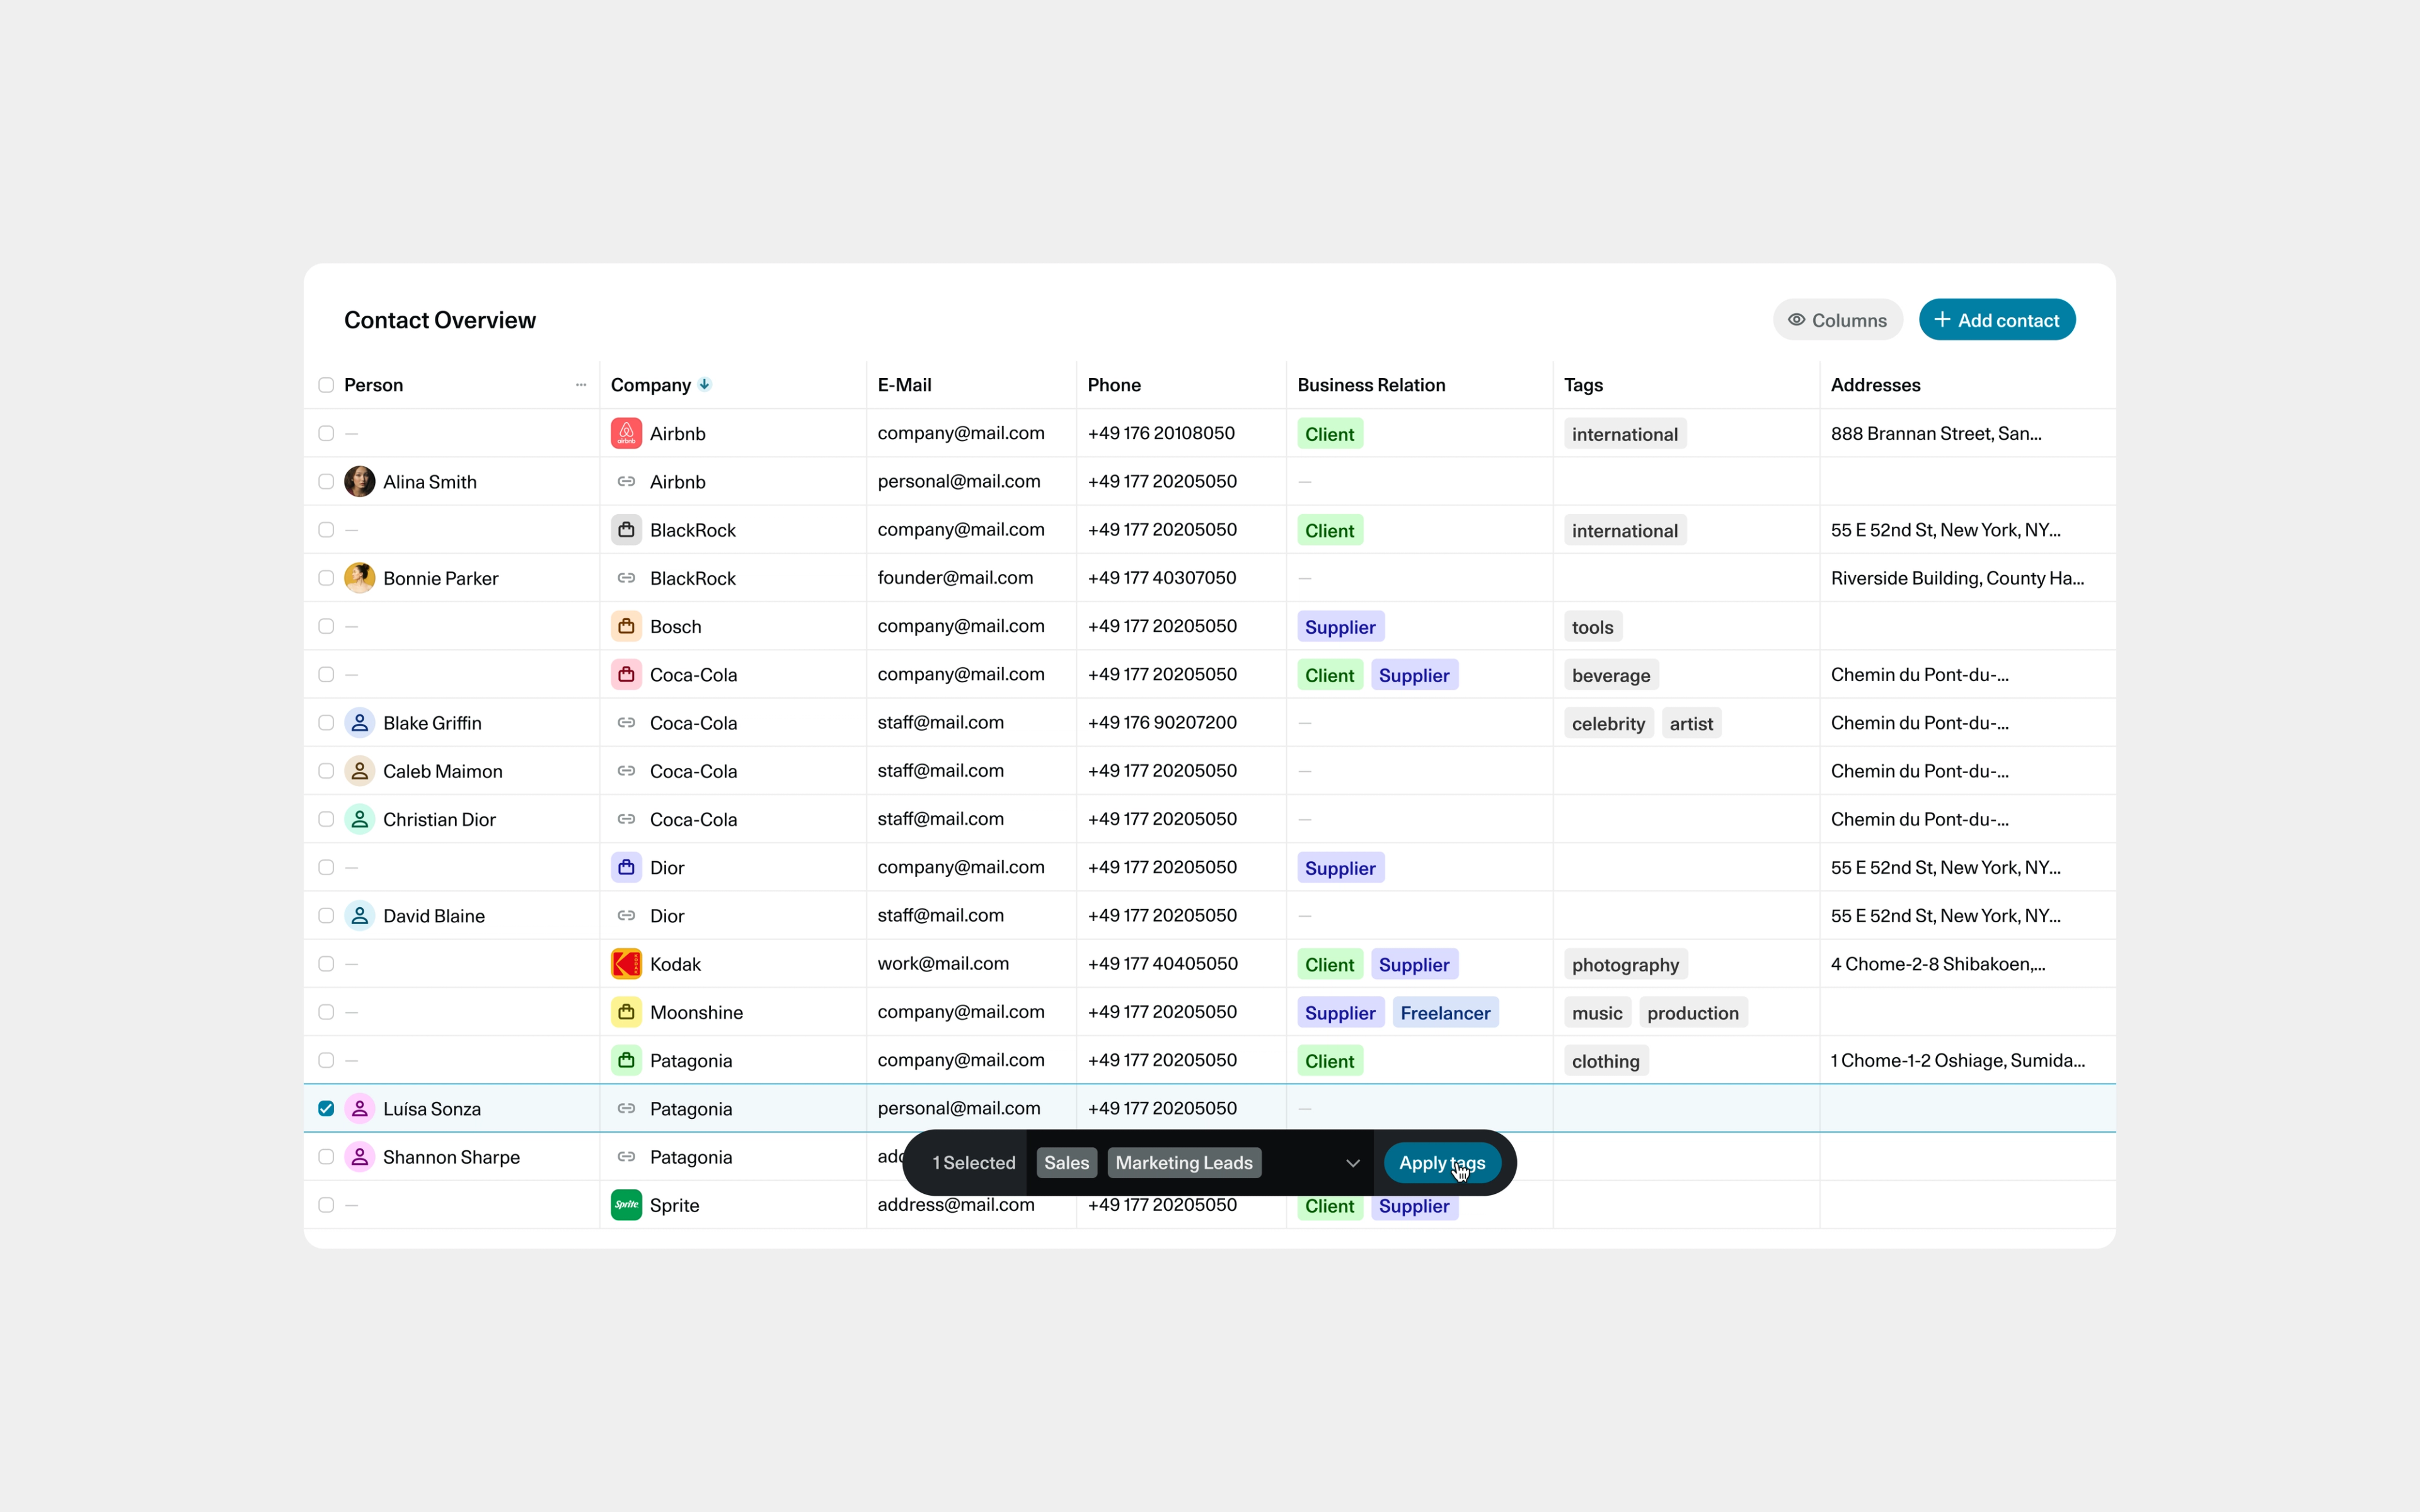The width and height of the screenshot is (2420, 1512).
Task: Check the Christian Dior row checkbox
Action: (326, 819)
